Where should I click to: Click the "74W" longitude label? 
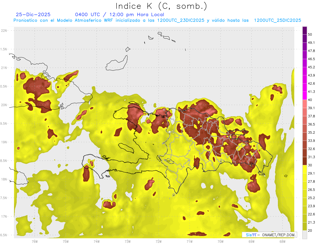click(96, 241)
